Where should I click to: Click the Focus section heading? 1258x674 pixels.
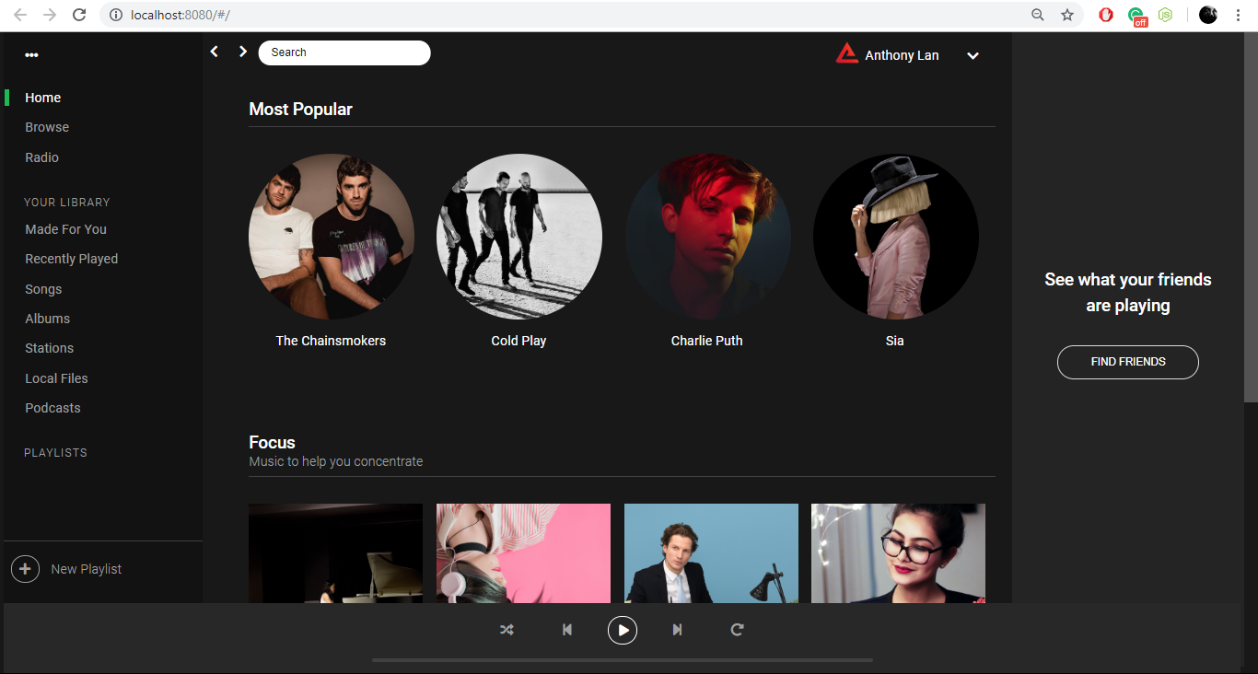coord(272,442)
